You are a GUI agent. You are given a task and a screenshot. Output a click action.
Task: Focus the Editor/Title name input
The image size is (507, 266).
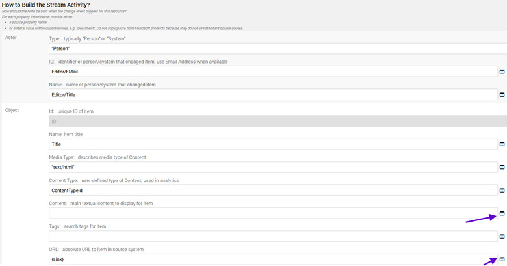tap(273, 95)
